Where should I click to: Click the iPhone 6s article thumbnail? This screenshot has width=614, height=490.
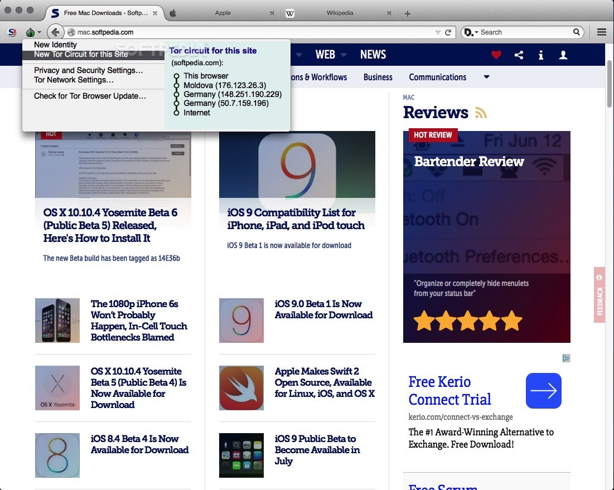57,321
